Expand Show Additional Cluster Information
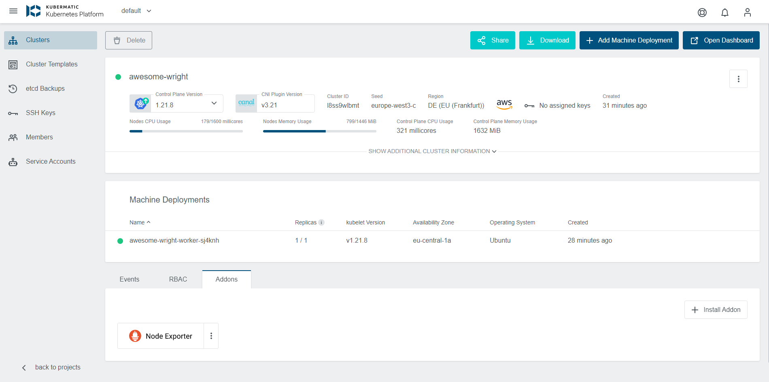The height and width of the screenshot is (382, 769). 432,151
